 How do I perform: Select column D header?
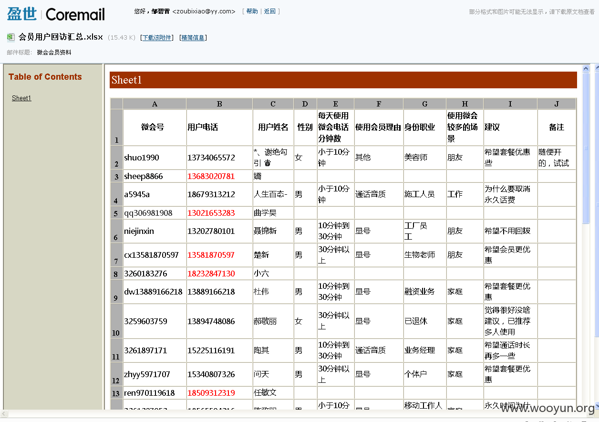(305, 104)
